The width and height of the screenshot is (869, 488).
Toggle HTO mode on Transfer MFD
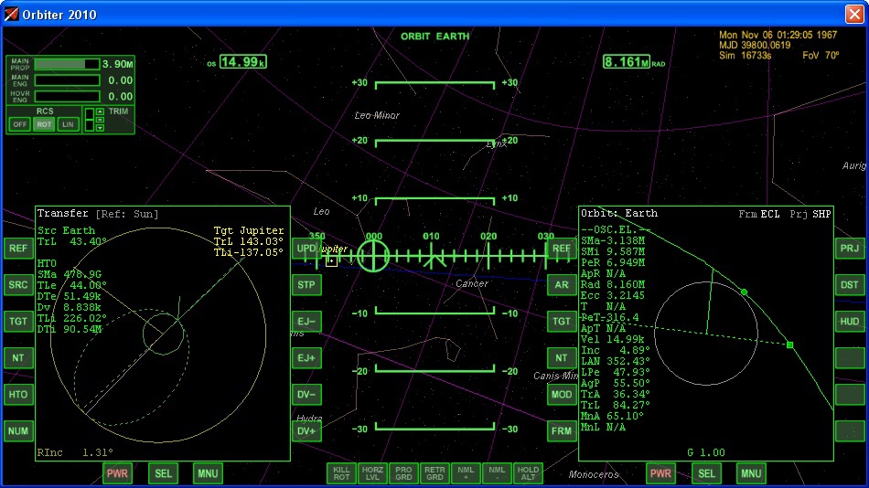(x=18, y=395)
